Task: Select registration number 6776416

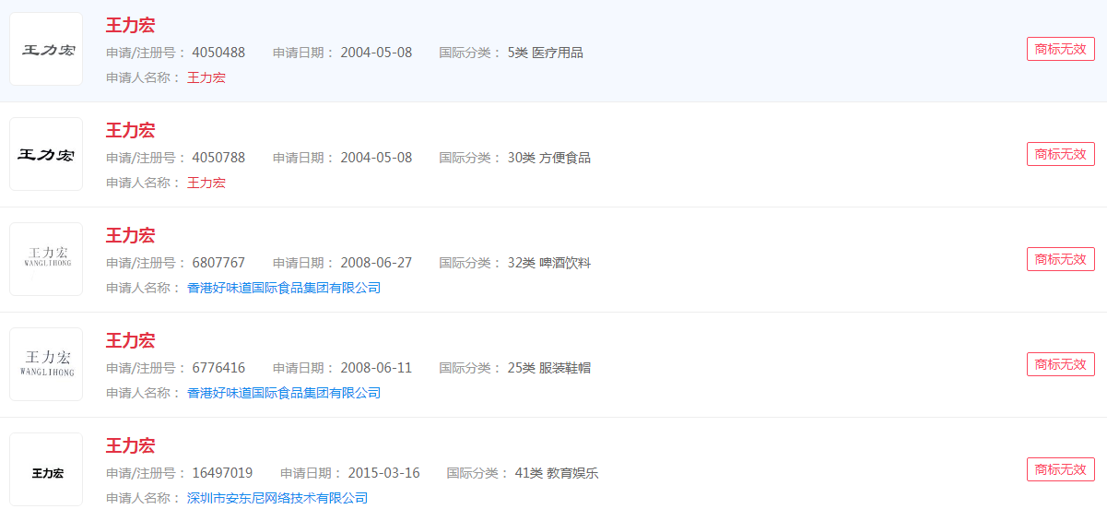Action: click(218, 368)
